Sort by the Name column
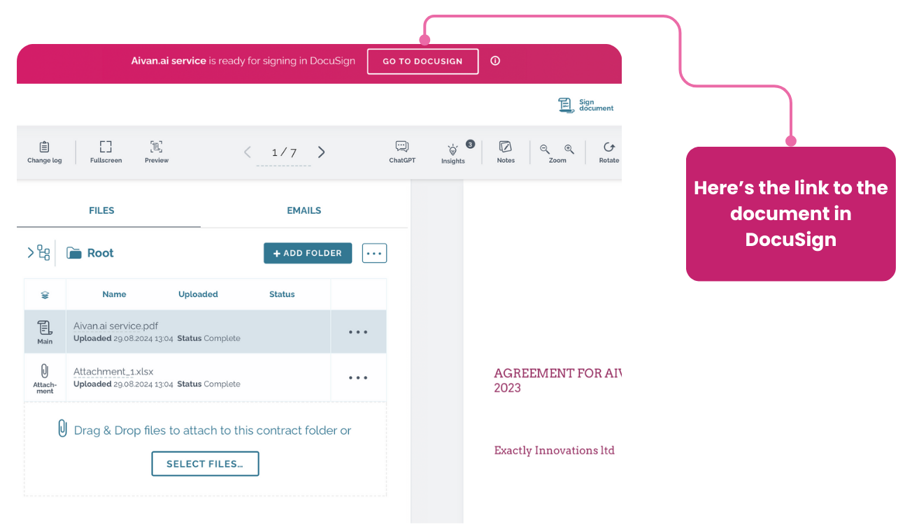 [114, 294]
